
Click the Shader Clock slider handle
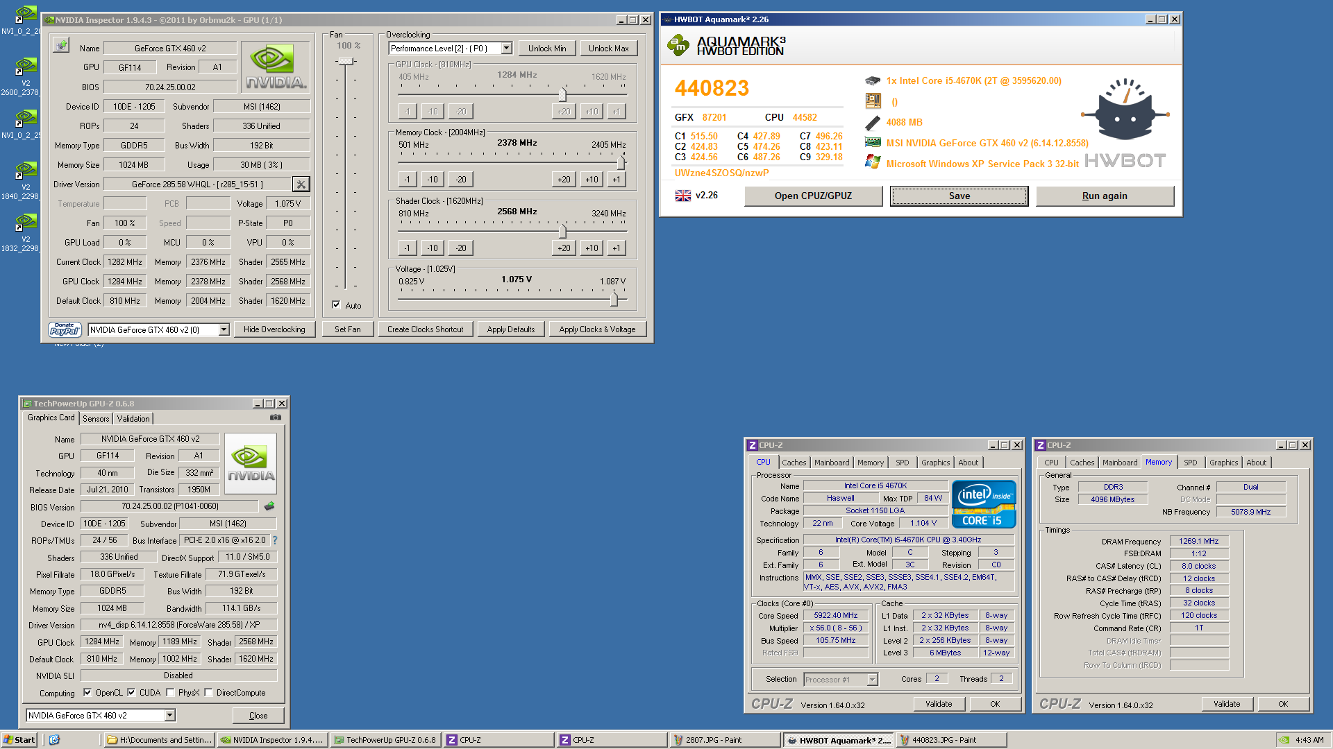coord(562,231)
